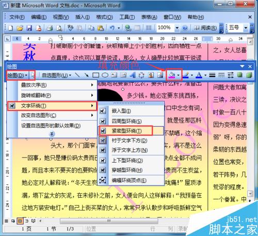Apply shadow style to the shape
258x236 pixels.
[239, 75]
